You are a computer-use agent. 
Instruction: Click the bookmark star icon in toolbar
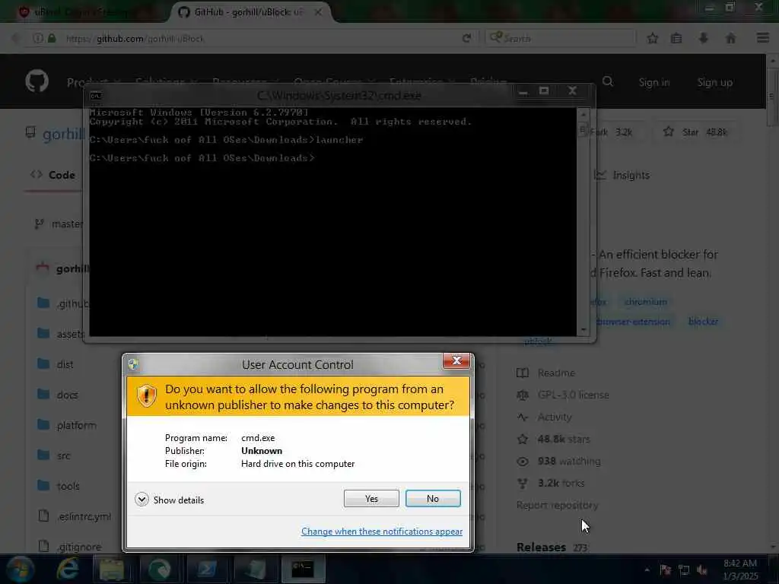pyautogui.click(x=652, y=38)
